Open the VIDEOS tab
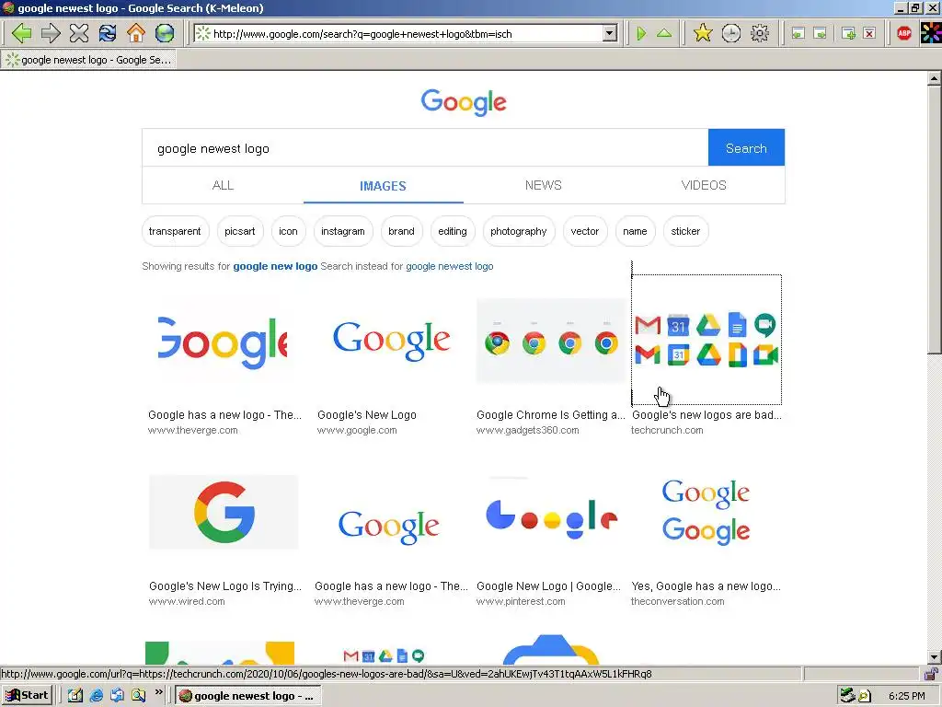The height and width of the screenshot is (707, 942). [x=704, y=185]
